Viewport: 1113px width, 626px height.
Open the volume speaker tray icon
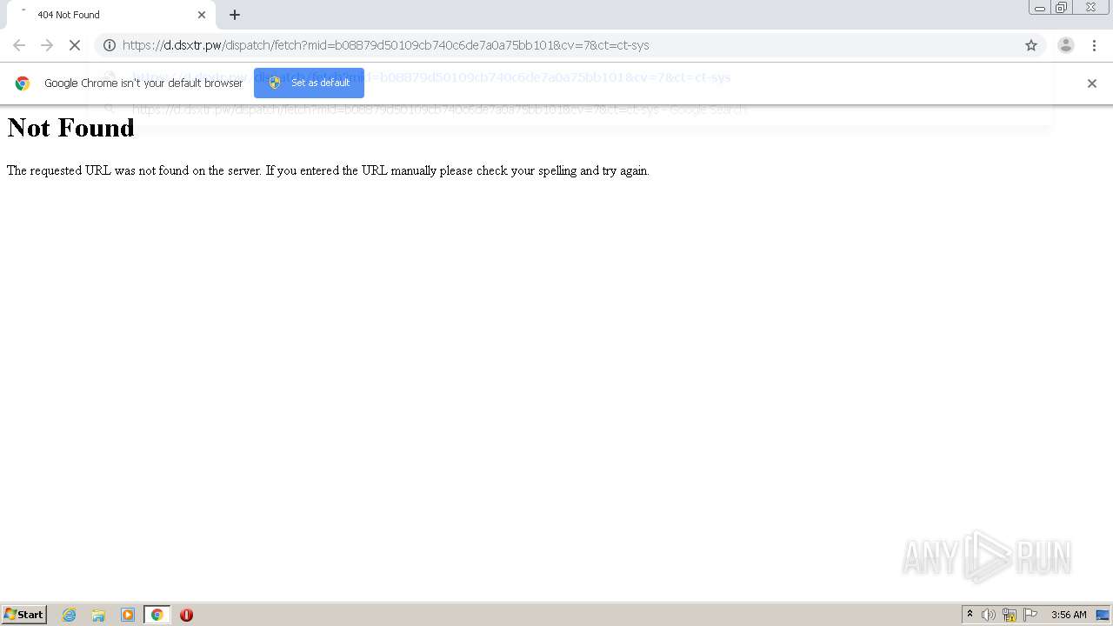(x=989, y=615)
